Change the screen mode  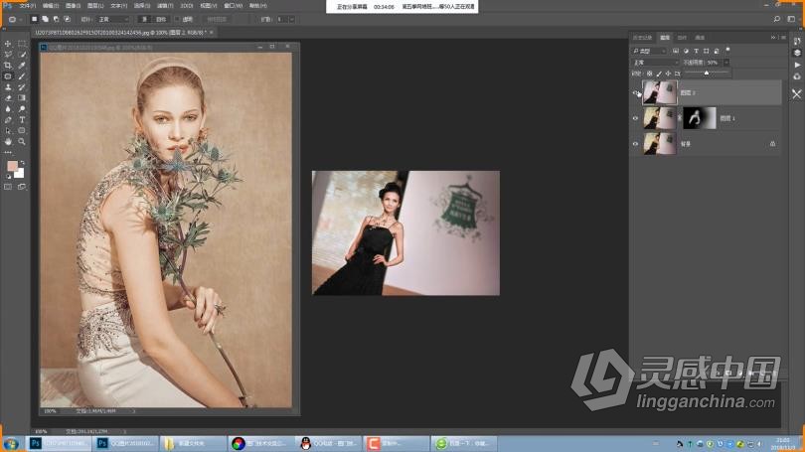click(x=22, y=187)
